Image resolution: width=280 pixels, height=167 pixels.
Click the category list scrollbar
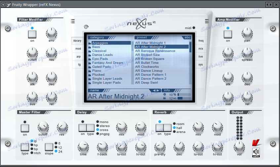point(133,63)
